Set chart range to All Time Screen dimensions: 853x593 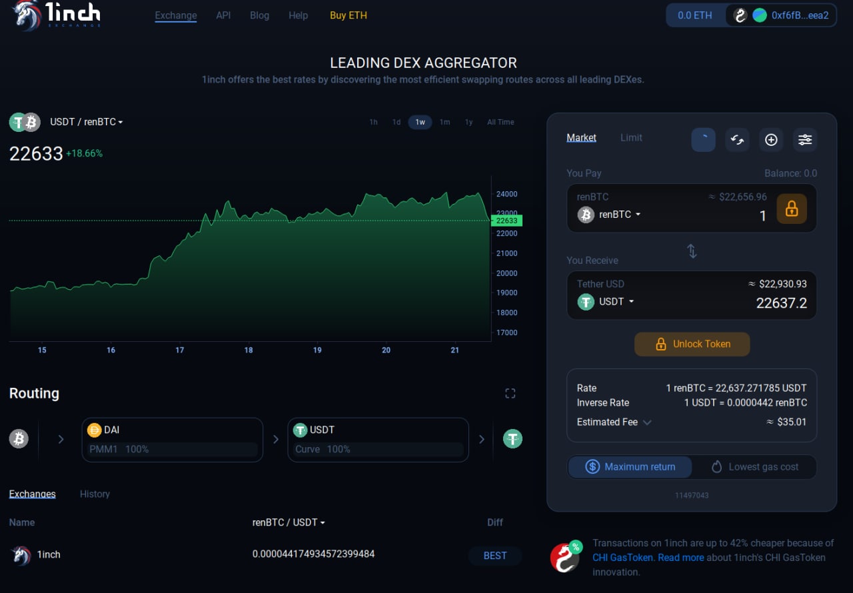click(500, 122)
